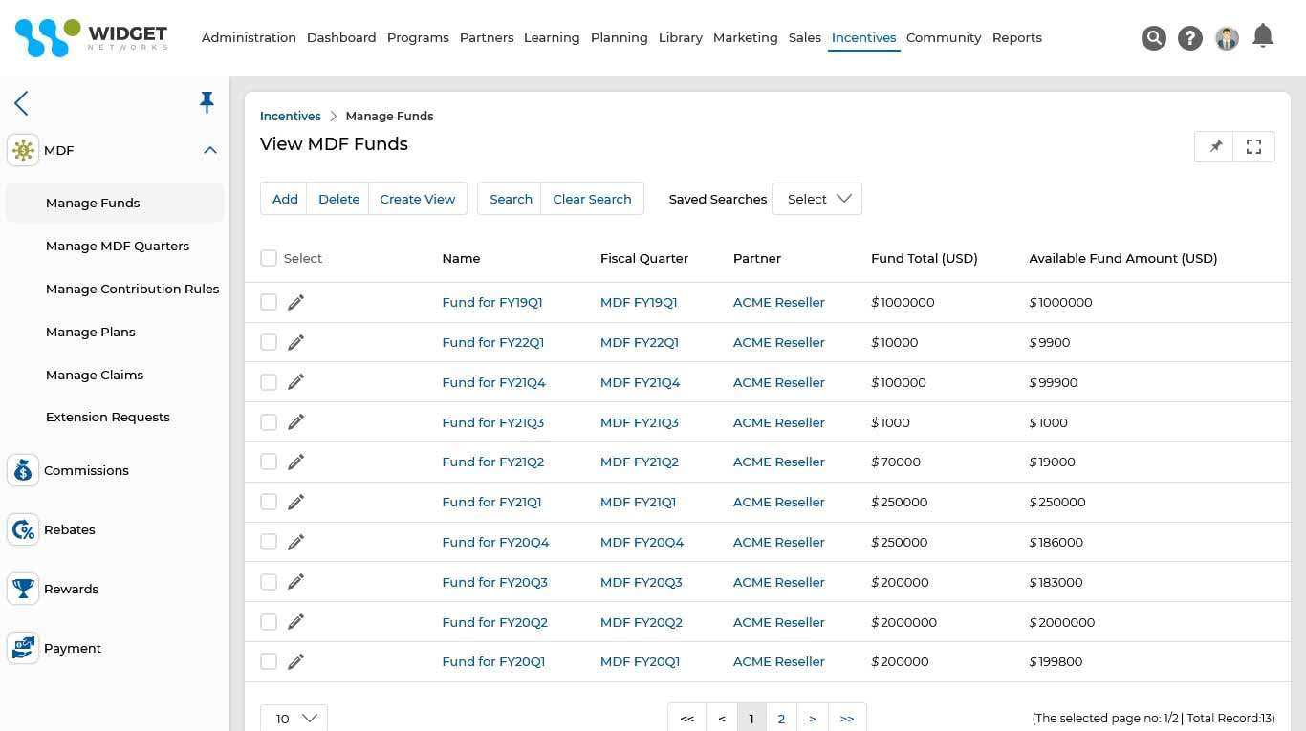
Task: Check the select-all checkbox in the header
Action: (269, 257)
